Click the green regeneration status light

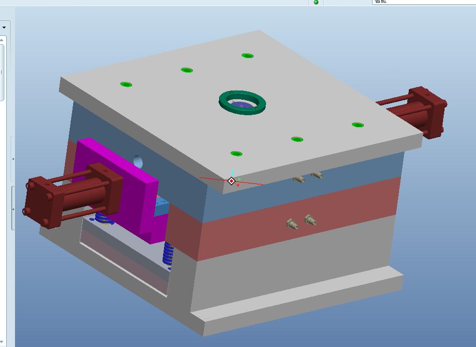316,2
